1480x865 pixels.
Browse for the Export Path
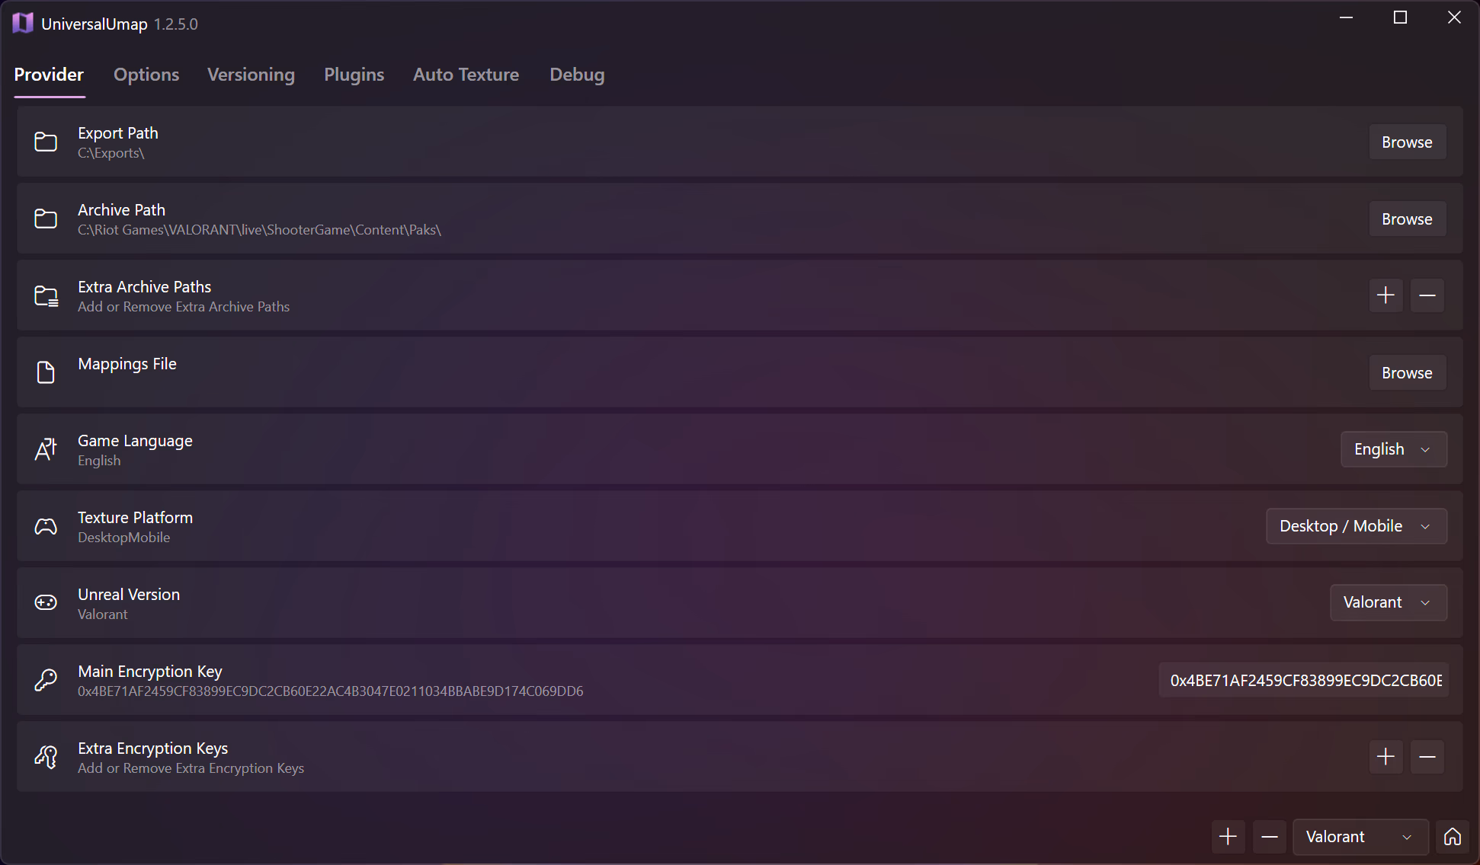coord(1407,142)
